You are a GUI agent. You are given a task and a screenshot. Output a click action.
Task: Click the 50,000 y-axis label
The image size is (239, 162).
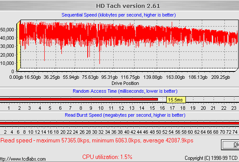point(7,30)
